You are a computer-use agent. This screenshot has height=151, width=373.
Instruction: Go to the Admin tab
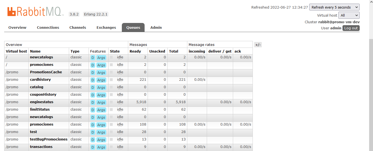tap(156, 27)
